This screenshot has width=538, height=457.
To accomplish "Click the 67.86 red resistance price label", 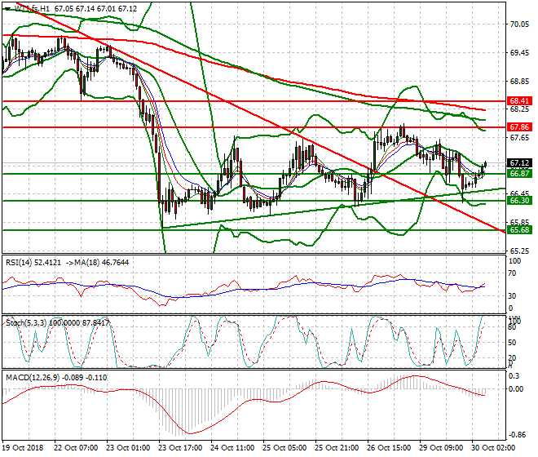I will (519, 127).
